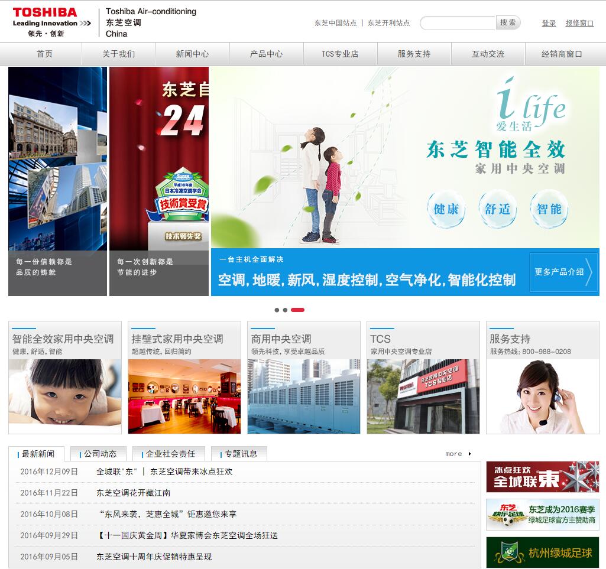This screenshot has width=606, height=569.
Task: Click the 服务热线 800-988-0208 text
Action: coord(530,352)
